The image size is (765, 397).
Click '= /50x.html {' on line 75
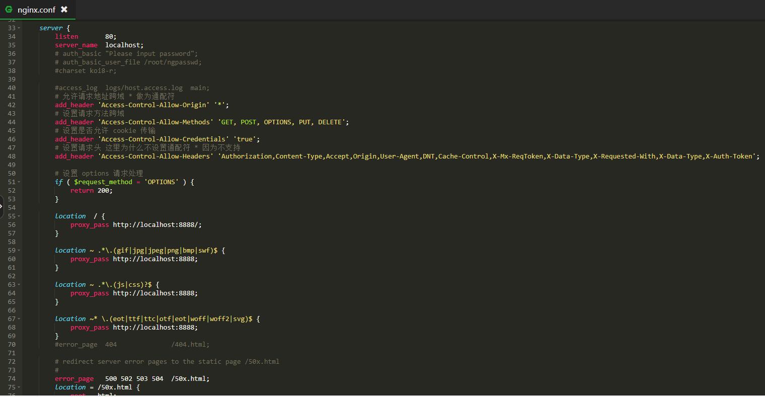click(x=115, y=387)
